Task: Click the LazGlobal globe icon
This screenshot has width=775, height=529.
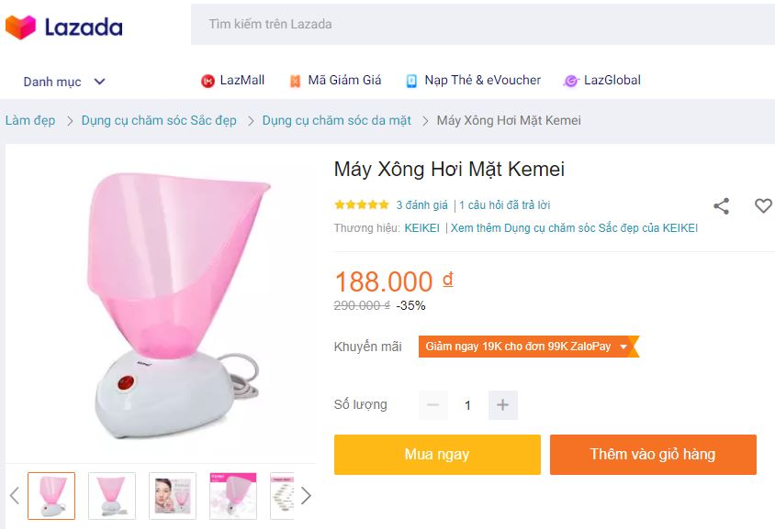Action: pyautogui.click(x=572, y=80)
